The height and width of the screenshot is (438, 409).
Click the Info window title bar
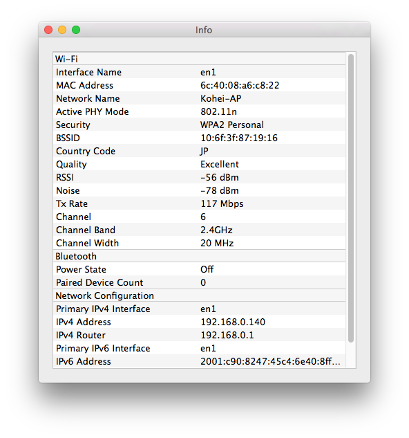pos(204,30)
